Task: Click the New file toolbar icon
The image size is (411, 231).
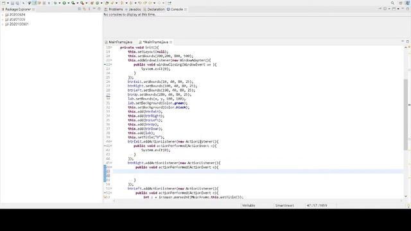Action: click(x=4, y=3)
